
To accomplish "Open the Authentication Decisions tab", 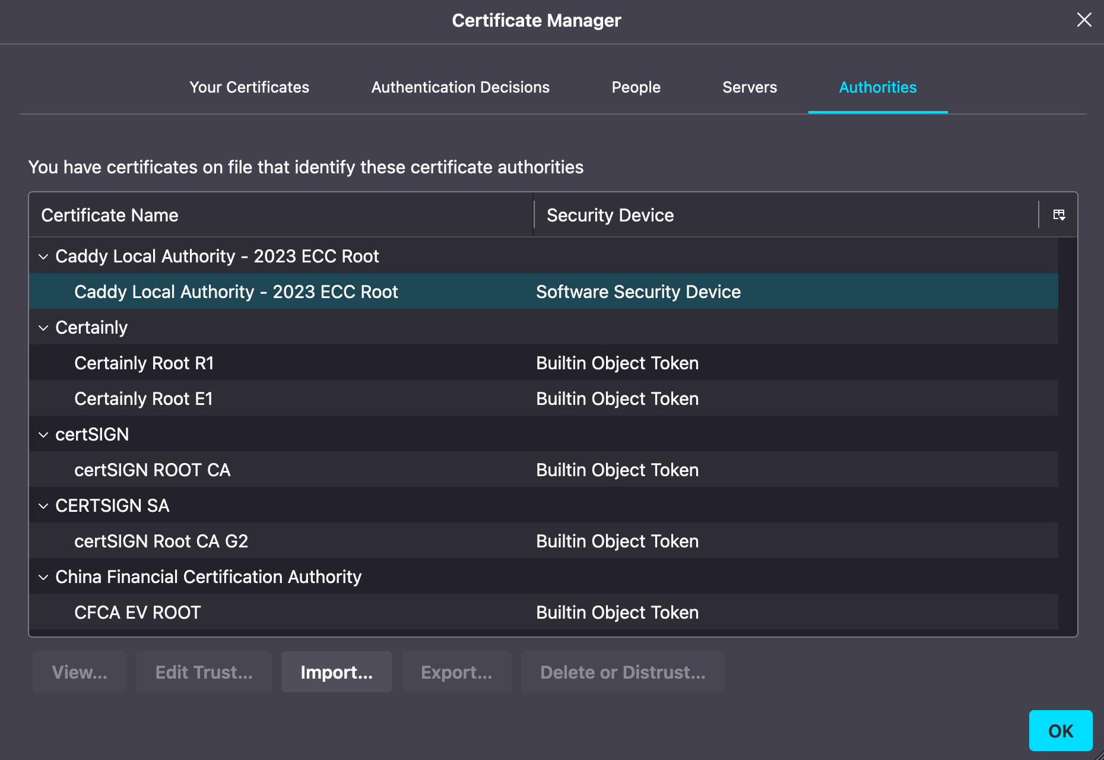I will click(460, 87).
